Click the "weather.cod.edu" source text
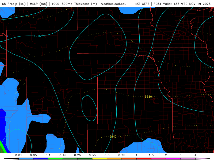214x160 pixels. 114,4
